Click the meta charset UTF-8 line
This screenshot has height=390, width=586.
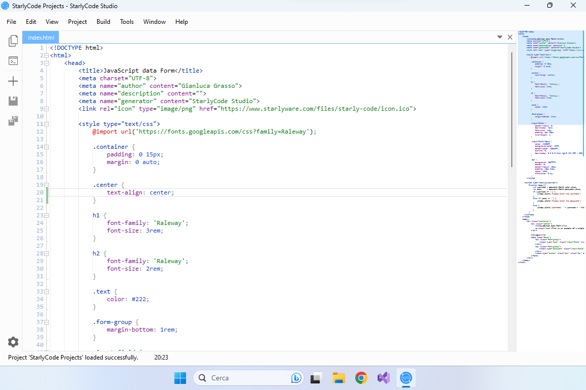point(117,78)
